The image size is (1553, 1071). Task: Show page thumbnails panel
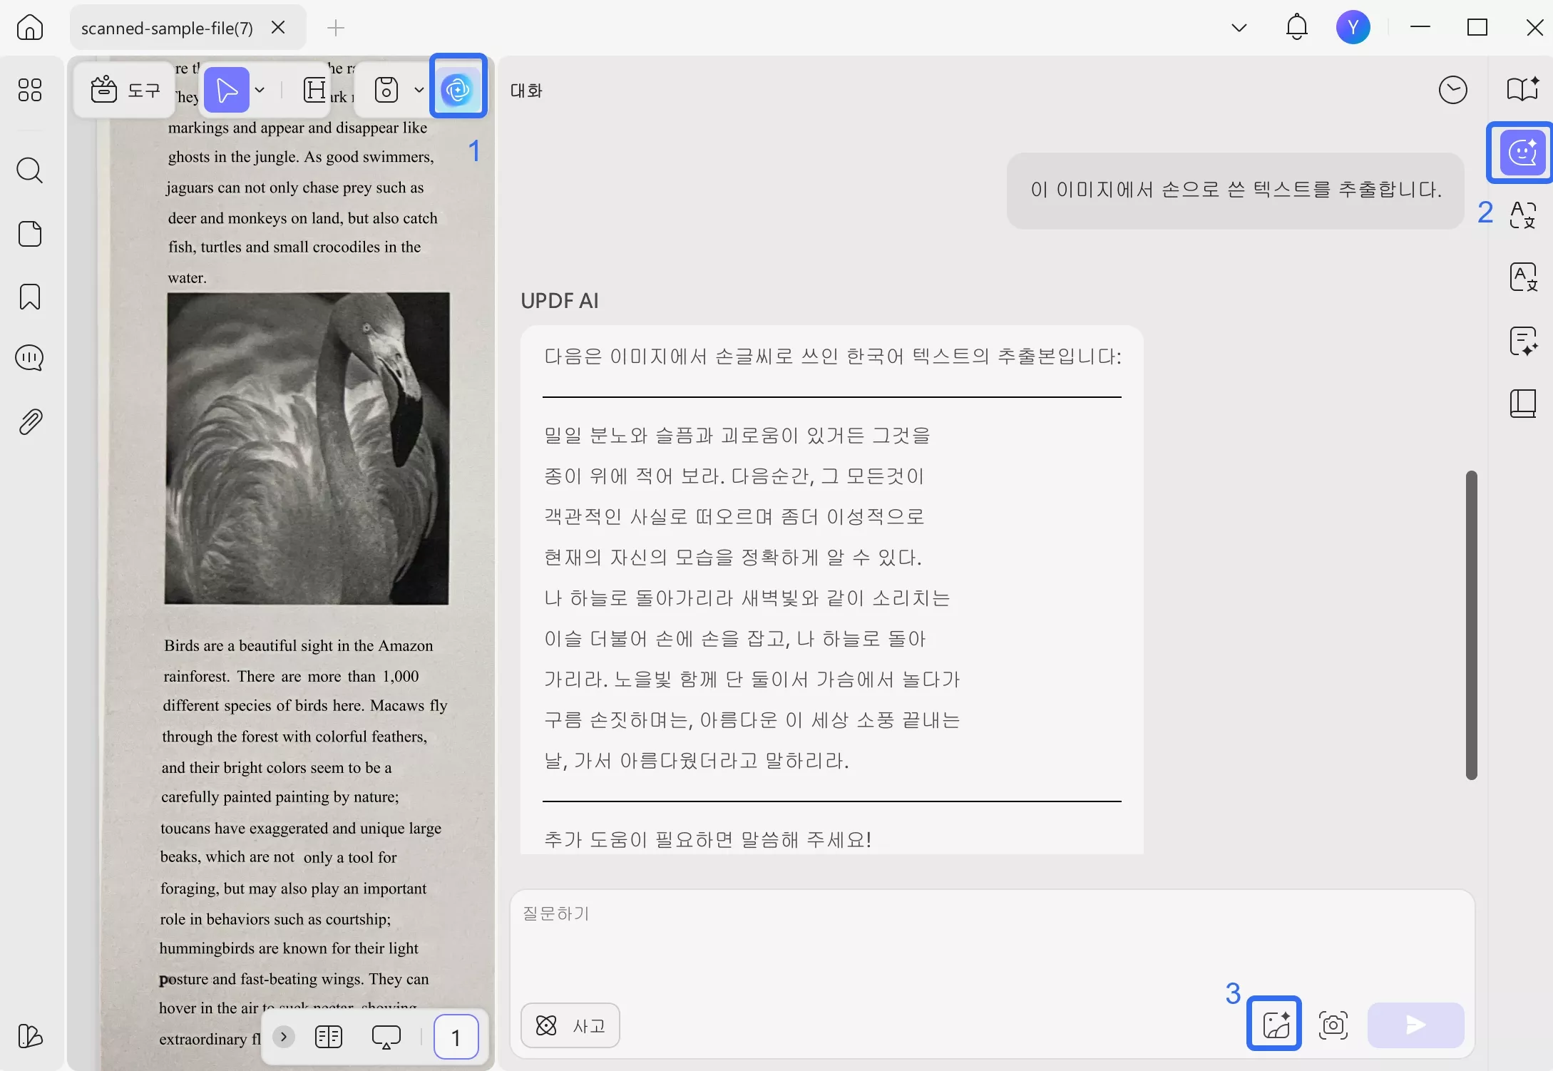point(30,233)
